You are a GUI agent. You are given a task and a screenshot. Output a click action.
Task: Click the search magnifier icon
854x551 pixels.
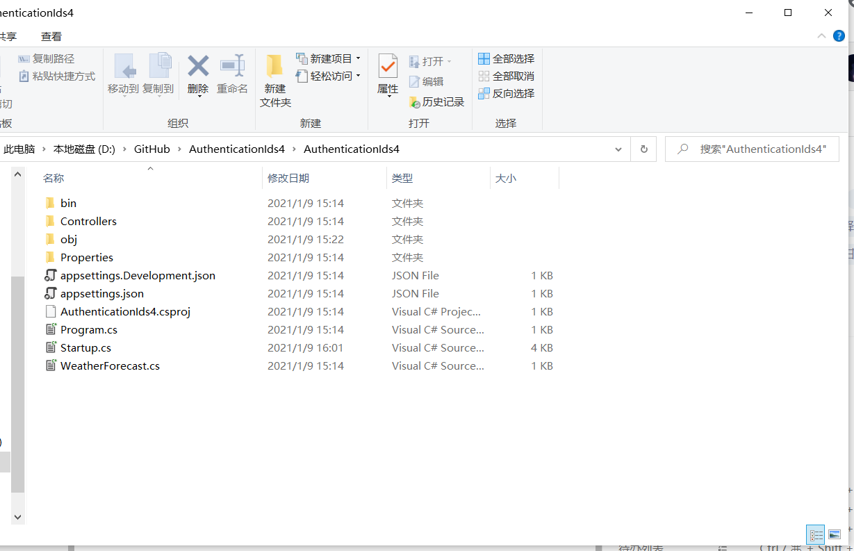point(683,149)
